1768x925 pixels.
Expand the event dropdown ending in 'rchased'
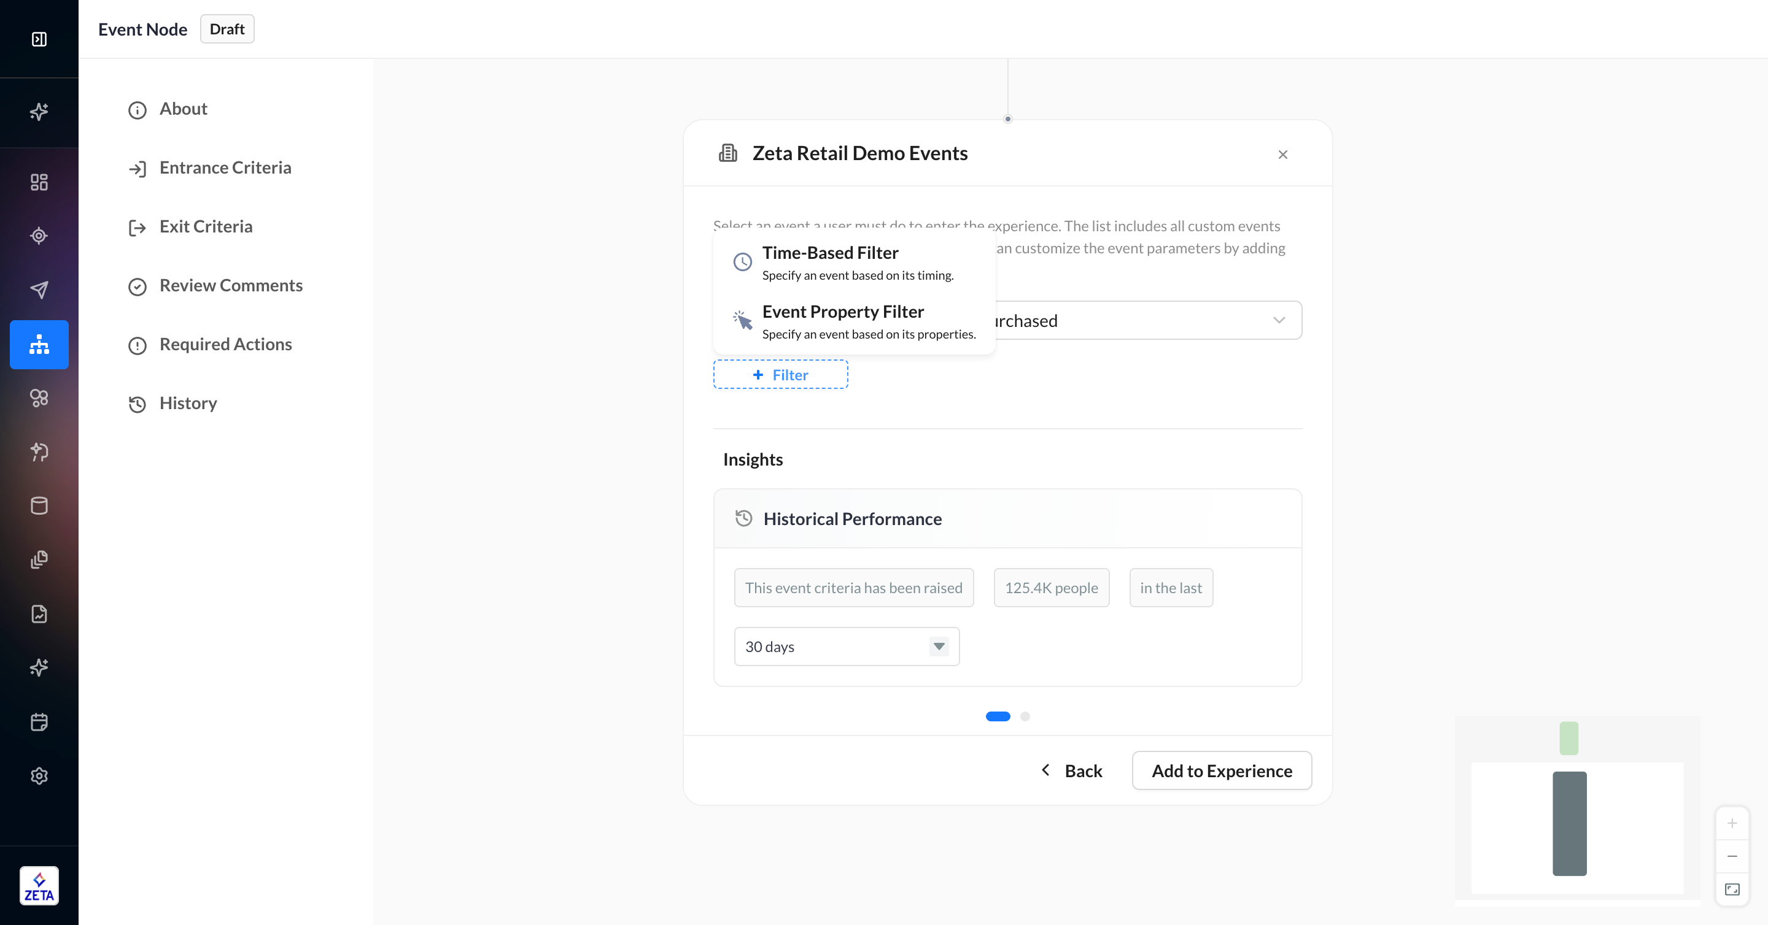coord(1147,320)
